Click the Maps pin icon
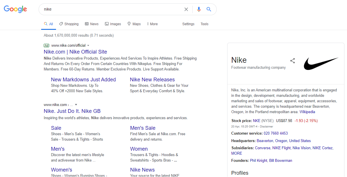This screenshot has width=347, height=177. (129, 24)
